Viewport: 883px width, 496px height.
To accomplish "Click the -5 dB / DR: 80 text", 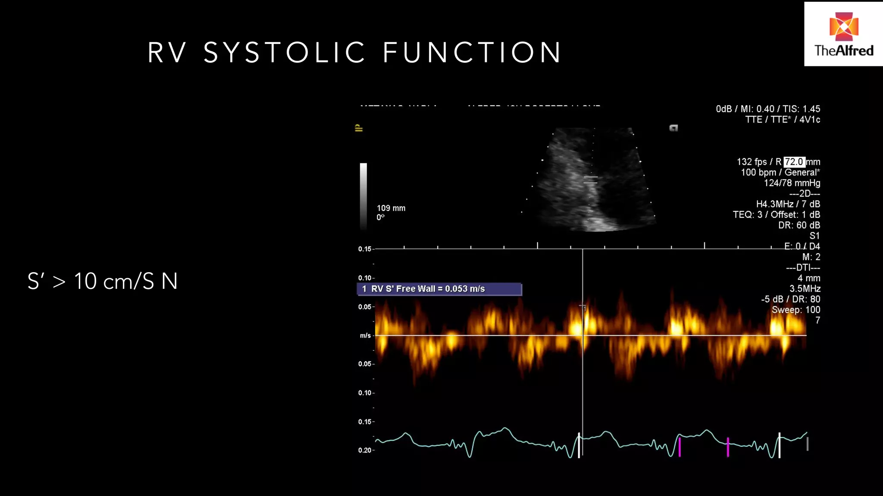I will coord(791,299).
